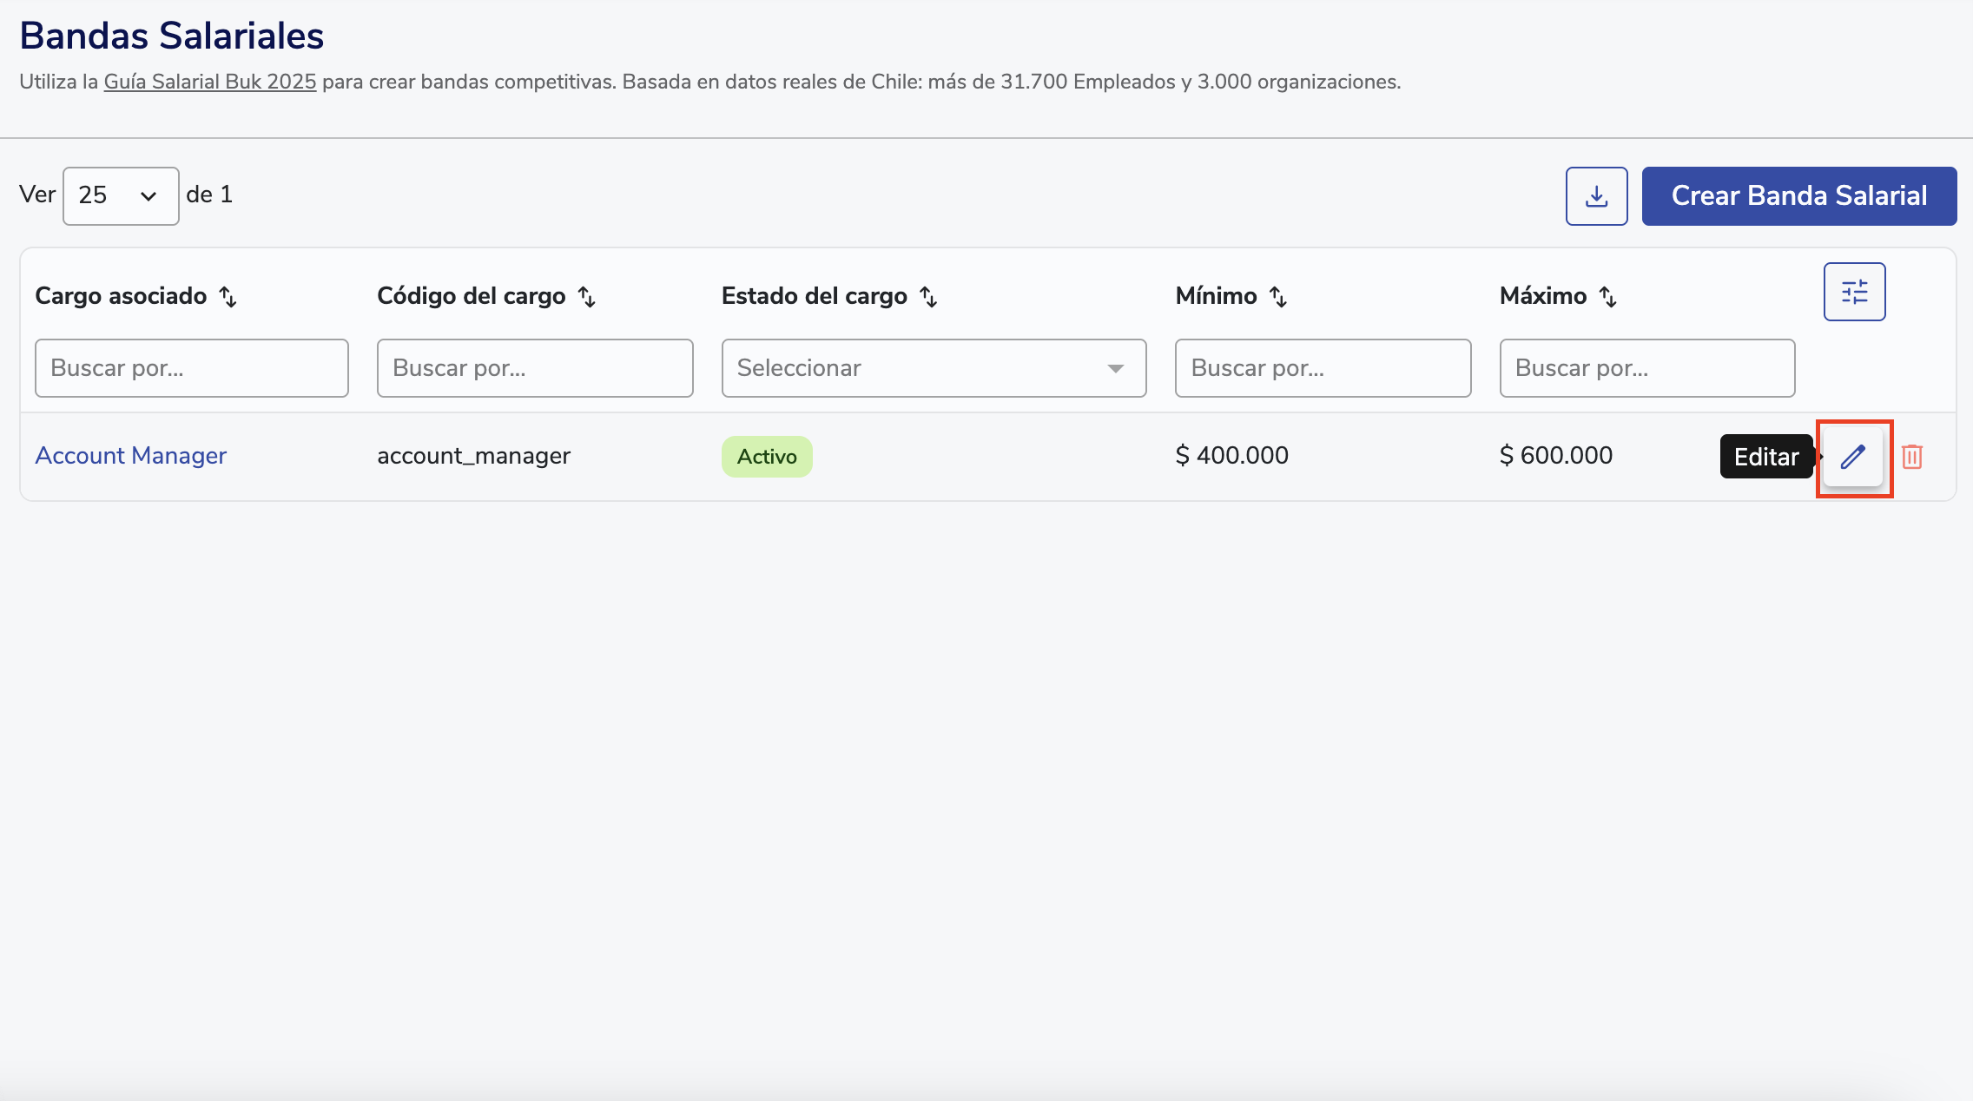Focus the Máximo search field
Image resolution: width=1973 pixels, height=1101 pixels.
click(x=1646, y=368)
